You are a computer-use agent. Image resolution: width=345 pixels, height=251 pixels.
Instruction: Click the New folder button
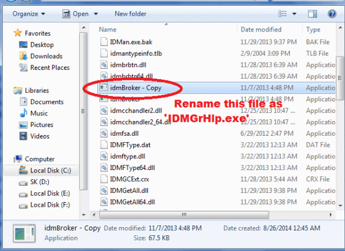click(130, 14)
